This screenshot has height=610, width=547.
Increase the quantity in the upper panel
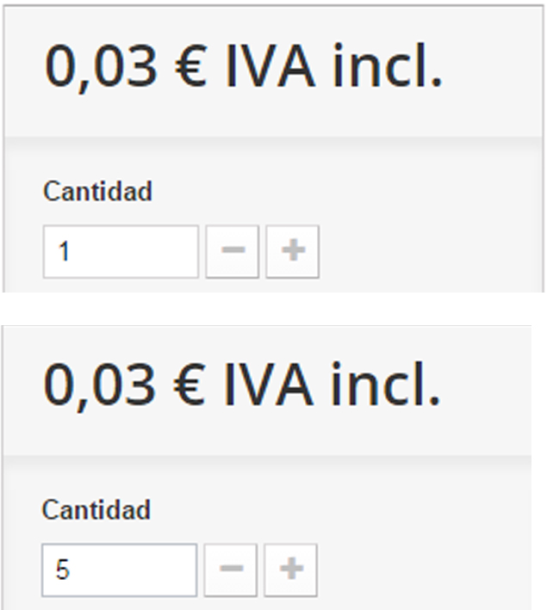[x=293, y=251]
